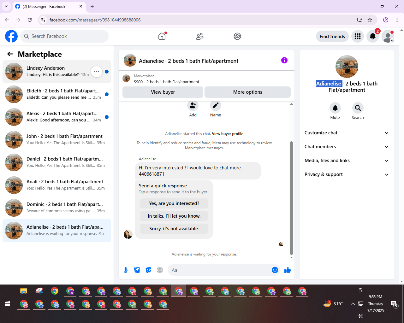Record a voice clip

(x=126, y=270)
